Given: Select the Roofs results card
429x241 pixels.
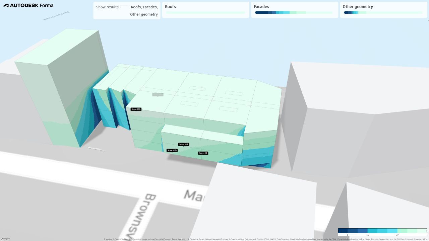Looking at the screenshot, I should coord(205,9).
